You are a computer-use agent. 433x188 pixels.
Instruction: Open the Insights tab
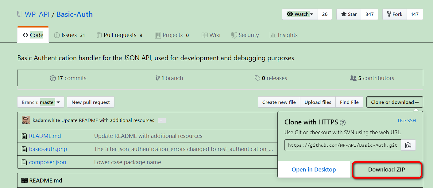click(x=284, y=35)
